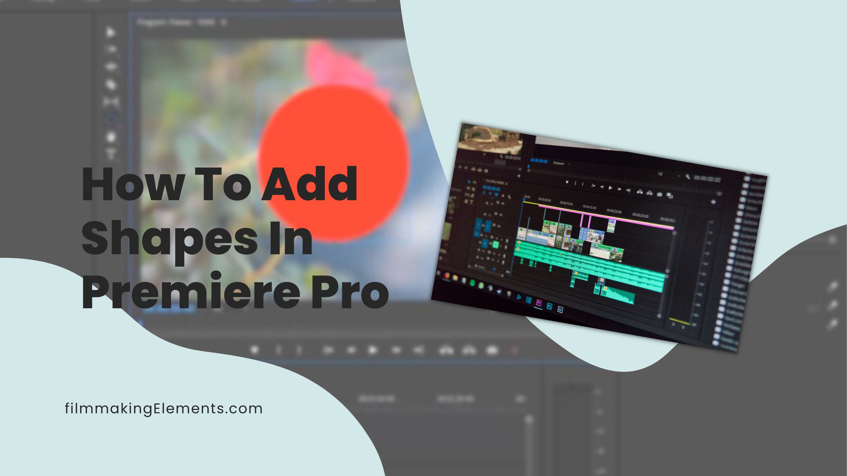Open Photoshop from the inset taskbar
847x476 pixels.
[x=549, y=306]
